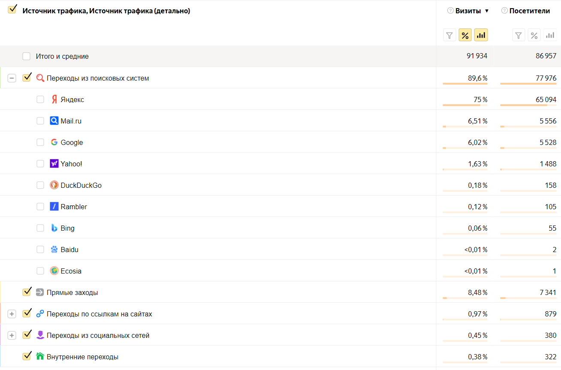The width and height of the screenshot is (561, 370).
Task: Click the Внутренние переходы row label
Action: [82, 357]
